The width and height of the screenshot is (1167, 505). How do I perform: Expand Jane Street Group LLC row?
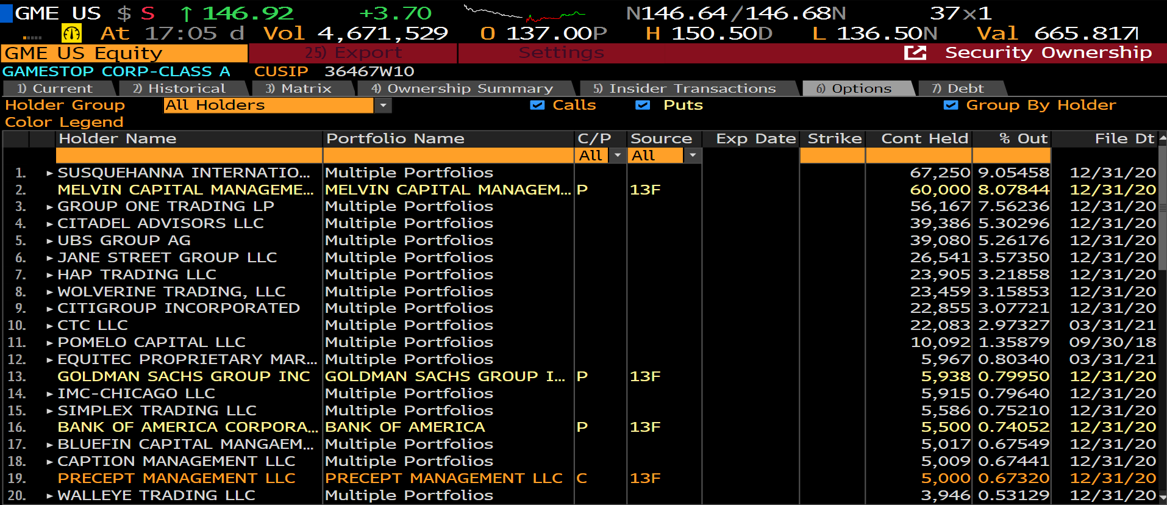click(50, 258)
